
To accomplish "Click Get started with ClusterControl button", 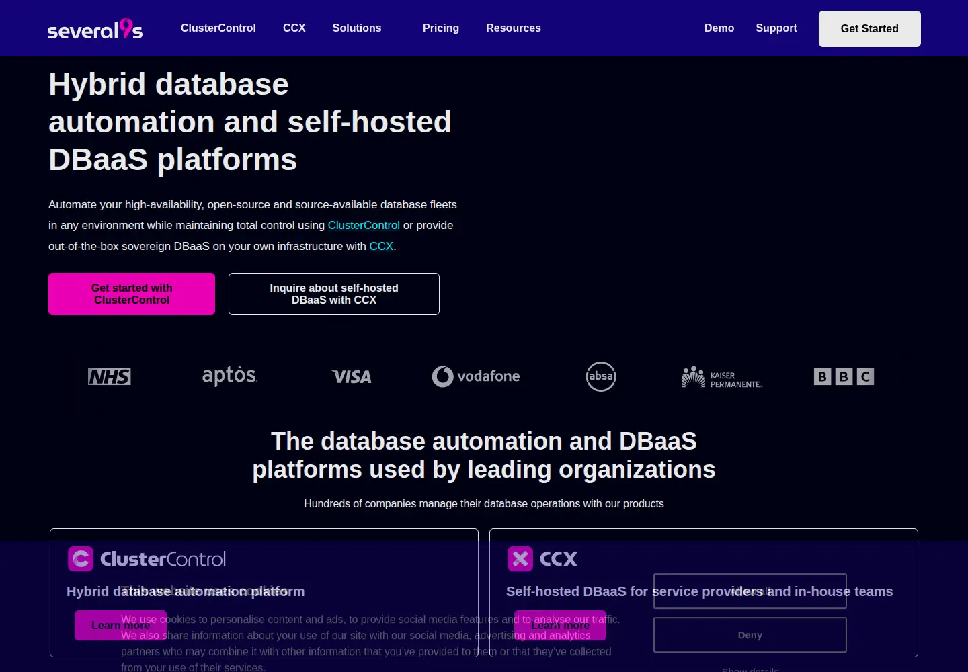I will click(x=132, y=294).
